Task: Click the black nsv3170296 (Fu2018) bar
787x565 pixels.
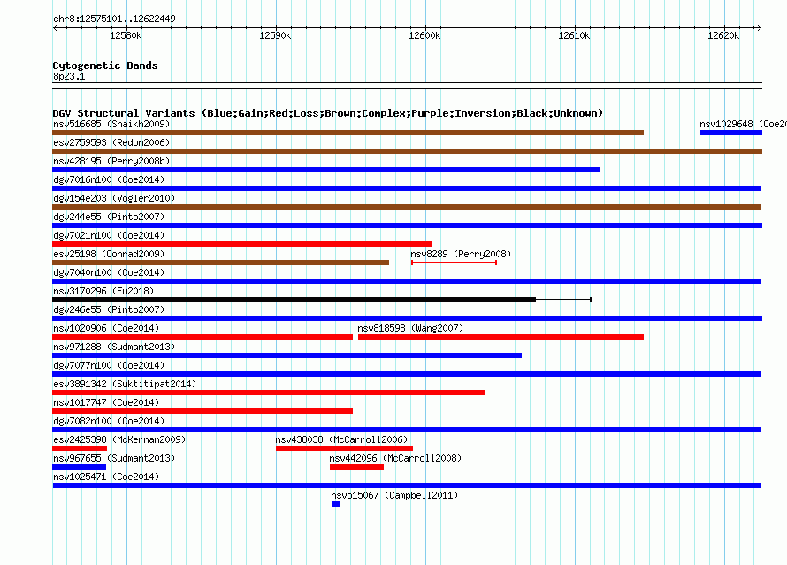Action: click(294, 300)
